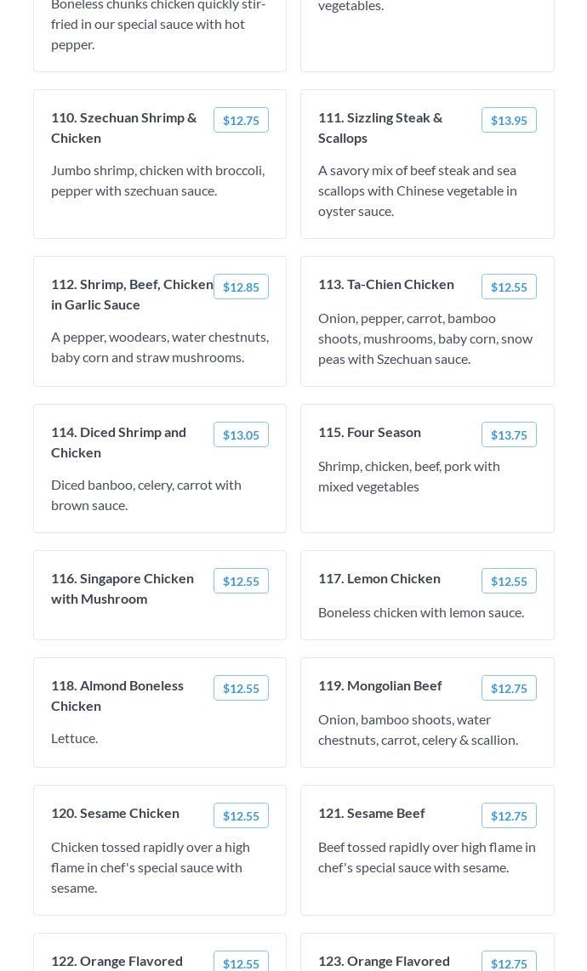Click the $12.75 price on Szechuan Shrimp & Chicken
This screenshot has height=971, width=587.
[x=241, y=120]
